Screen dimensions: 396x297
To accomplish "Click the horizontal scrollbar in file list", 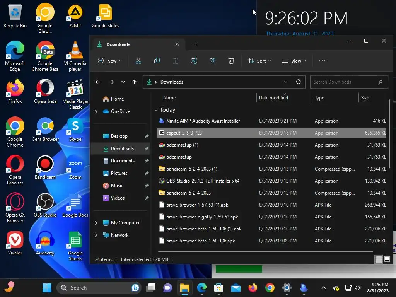I will (265, 251).
